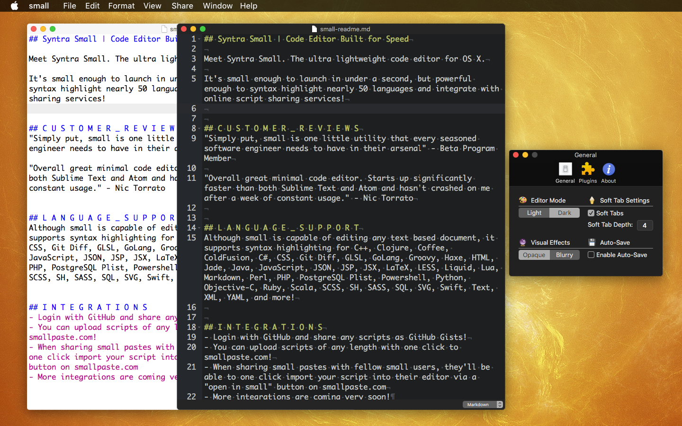Click 'Nic Torrato' in the light window

(x=140, y=188)
